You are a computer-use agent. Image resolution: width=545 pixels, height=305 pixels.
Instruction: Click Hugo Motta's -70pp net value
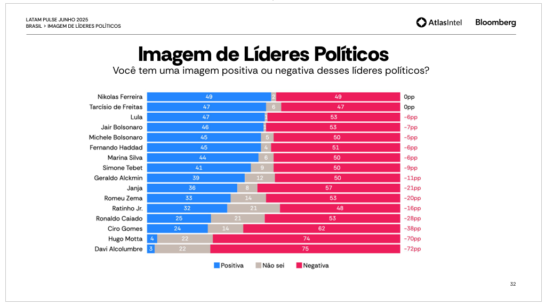(x=412, y=239)
